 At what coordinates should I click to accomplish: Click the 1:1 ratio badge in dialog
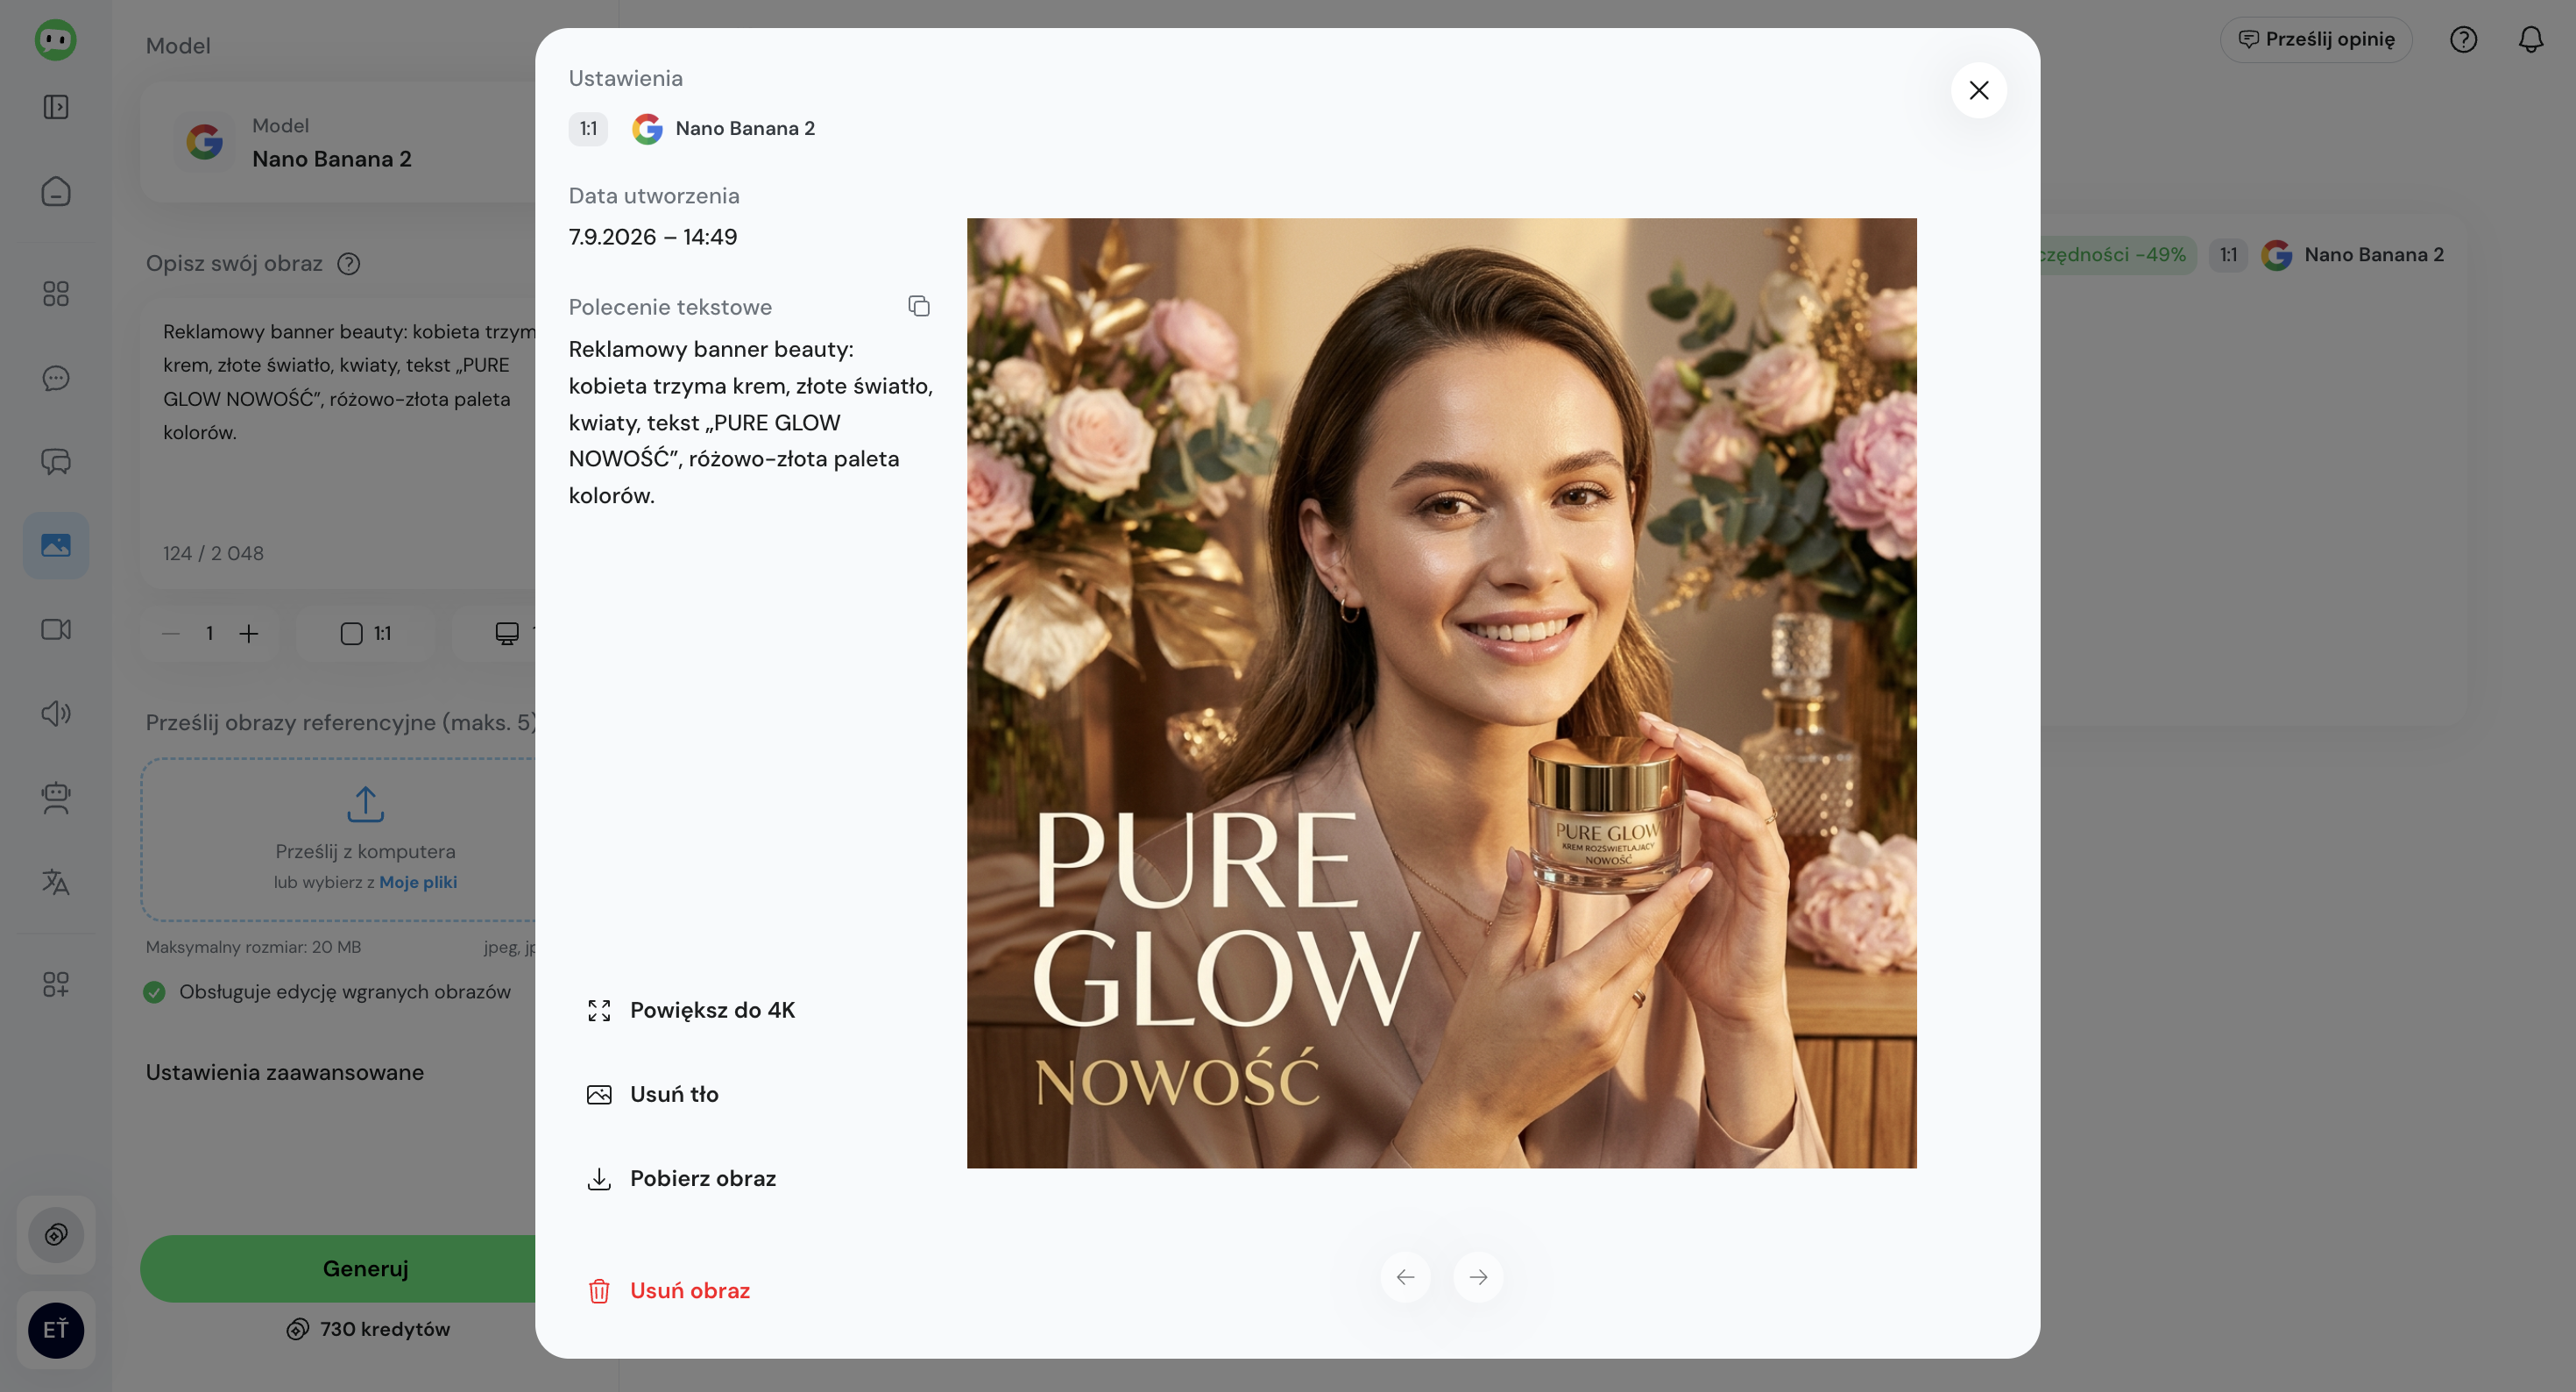pyautogui.click(x=588, y=128)
